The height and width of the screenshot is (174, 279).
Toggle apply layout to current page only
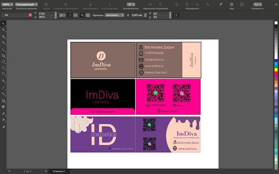pyautogui.click(x=88, y=15)
